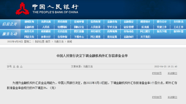Image resolution: width=186 pixels, height=104 pixels.
Task: Click the 人民币 navigation link
Action: pos(46,27)
